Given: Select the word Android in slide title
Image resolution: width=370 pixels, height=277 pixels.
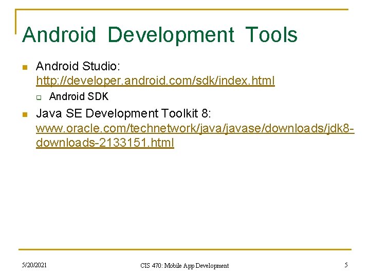Looking at the screenshot, I should pyautogui.click(x=59, y=35).
